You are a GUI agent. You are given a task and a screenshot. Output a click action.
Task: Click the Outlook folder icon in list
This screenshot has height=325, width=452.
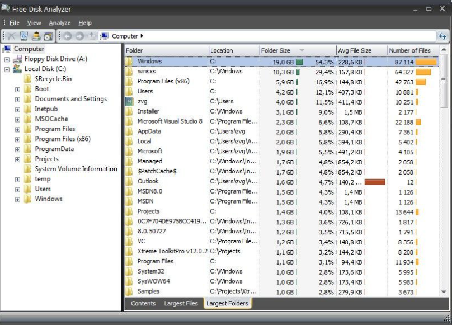coord(129,181)
